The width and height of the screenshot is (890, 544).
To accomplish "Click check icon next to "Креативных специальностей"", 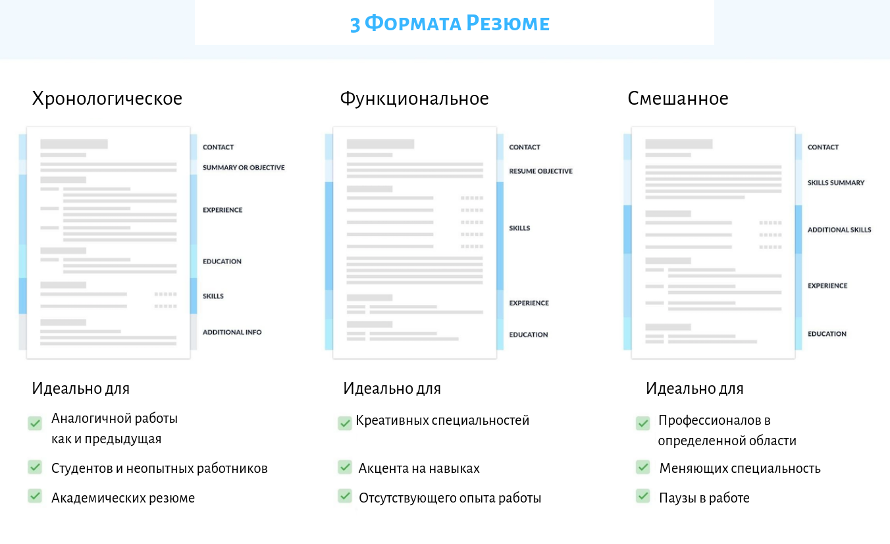I will (x=345, y=422).
